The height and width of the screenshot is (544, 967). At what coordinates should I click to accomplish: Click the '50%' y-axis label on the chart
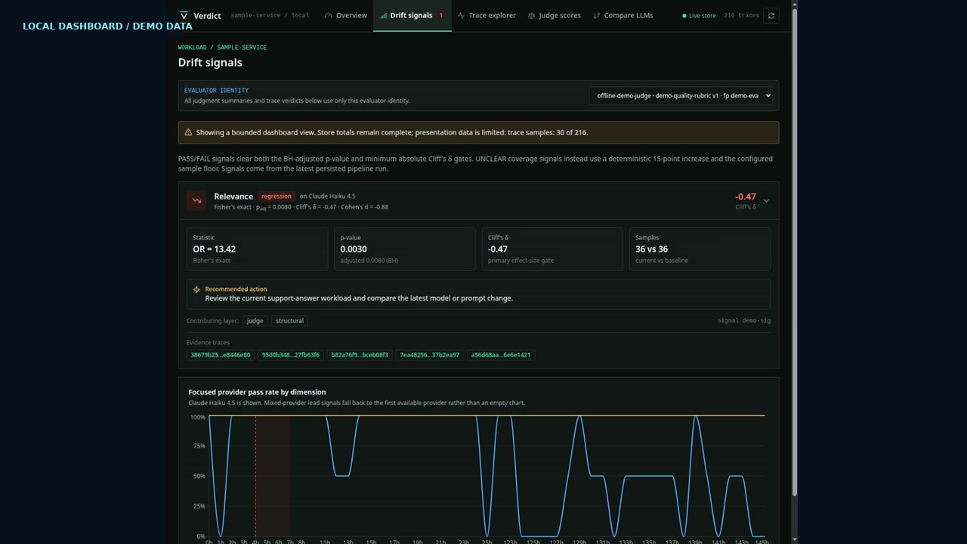(198, 476)
